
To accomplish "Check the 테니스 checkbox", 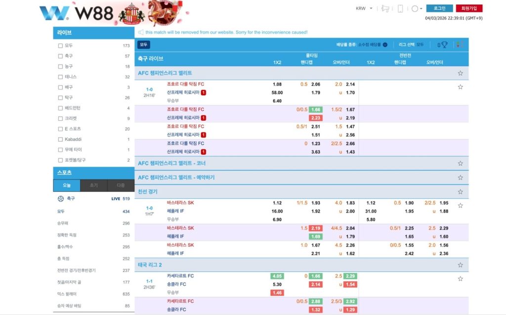I will pos(60,77).
